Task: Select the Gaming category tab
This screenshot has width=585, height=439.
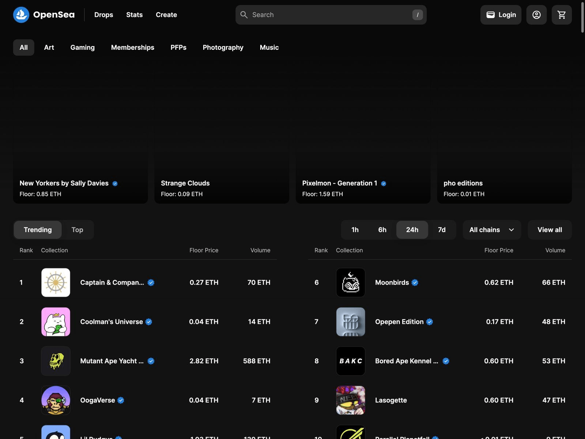Action: (x=83, y=48)
